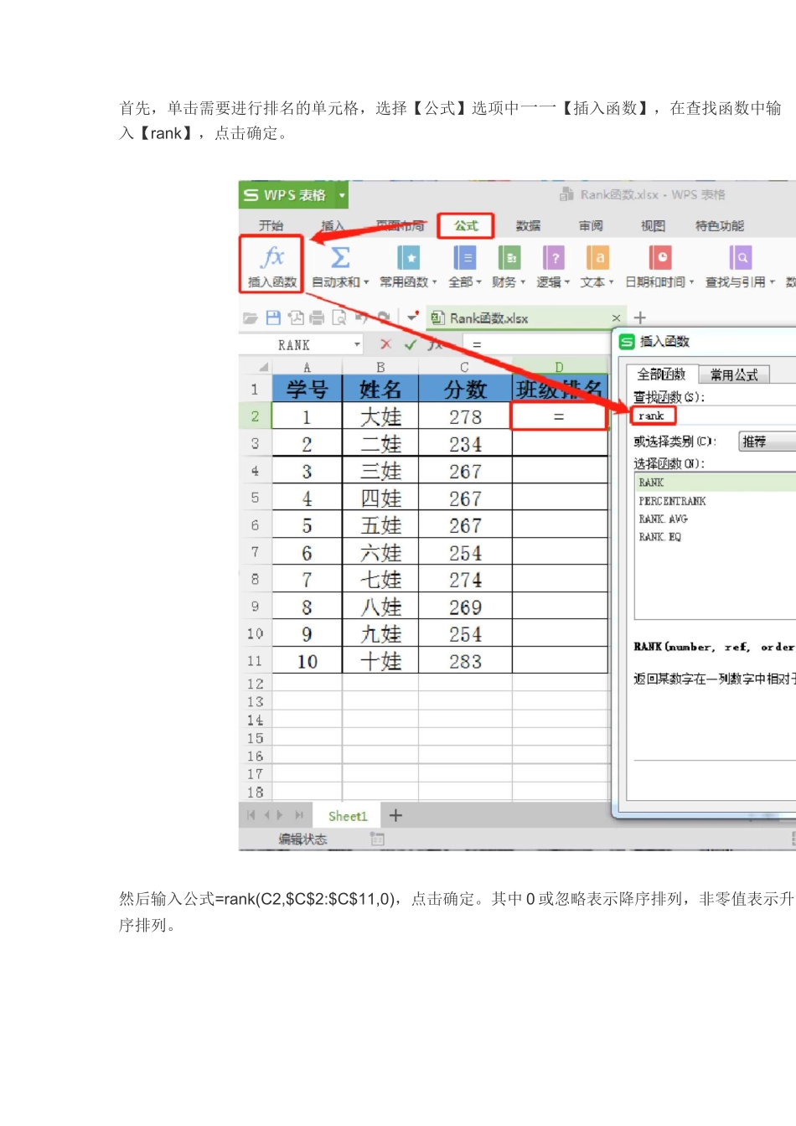The width and height of the screenshot is (796, 1126).
Task: Select cell D2 containing =
Action: [559, 416]
